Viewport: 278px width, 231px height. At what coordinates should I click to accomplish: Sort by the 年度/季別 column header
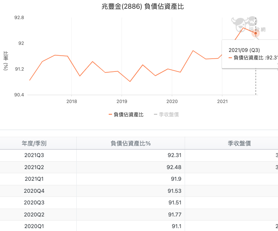(34, 143)
